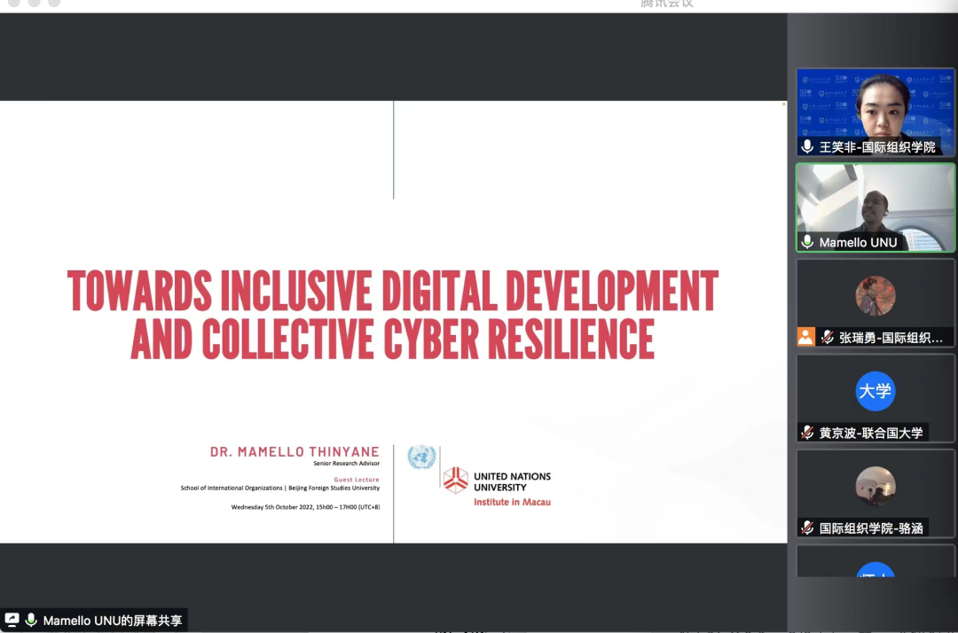Select the blue 大学 avatar circle
Screen dimensions: 958x633
pos(875,391)
